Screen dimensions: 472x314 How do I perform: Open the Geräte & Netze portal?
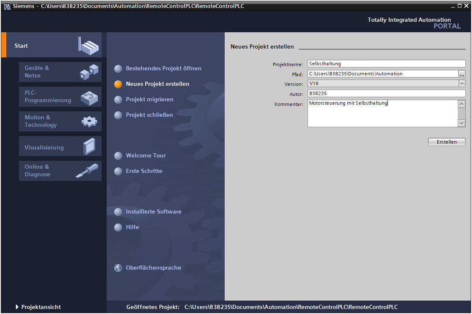coord(60,72)
